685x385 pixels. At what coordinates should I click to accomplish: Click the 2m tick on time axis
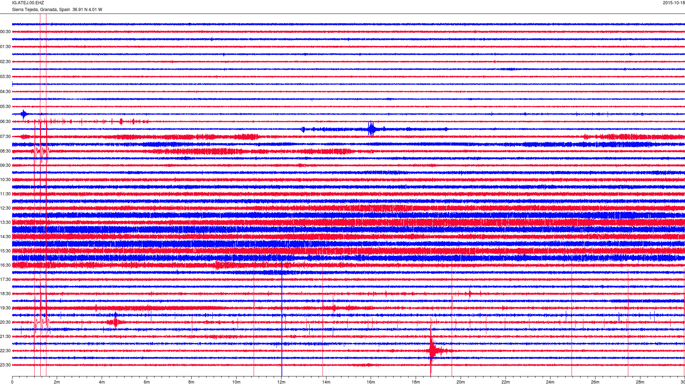(57, 382)
